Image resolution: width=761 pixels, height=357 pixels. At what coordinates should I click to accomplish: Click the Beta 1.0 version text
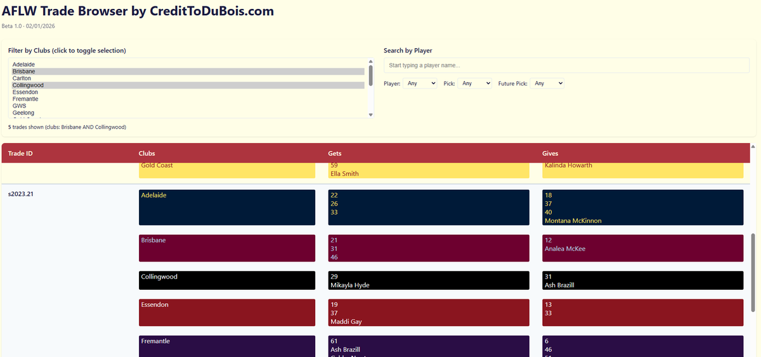point(29,26)
